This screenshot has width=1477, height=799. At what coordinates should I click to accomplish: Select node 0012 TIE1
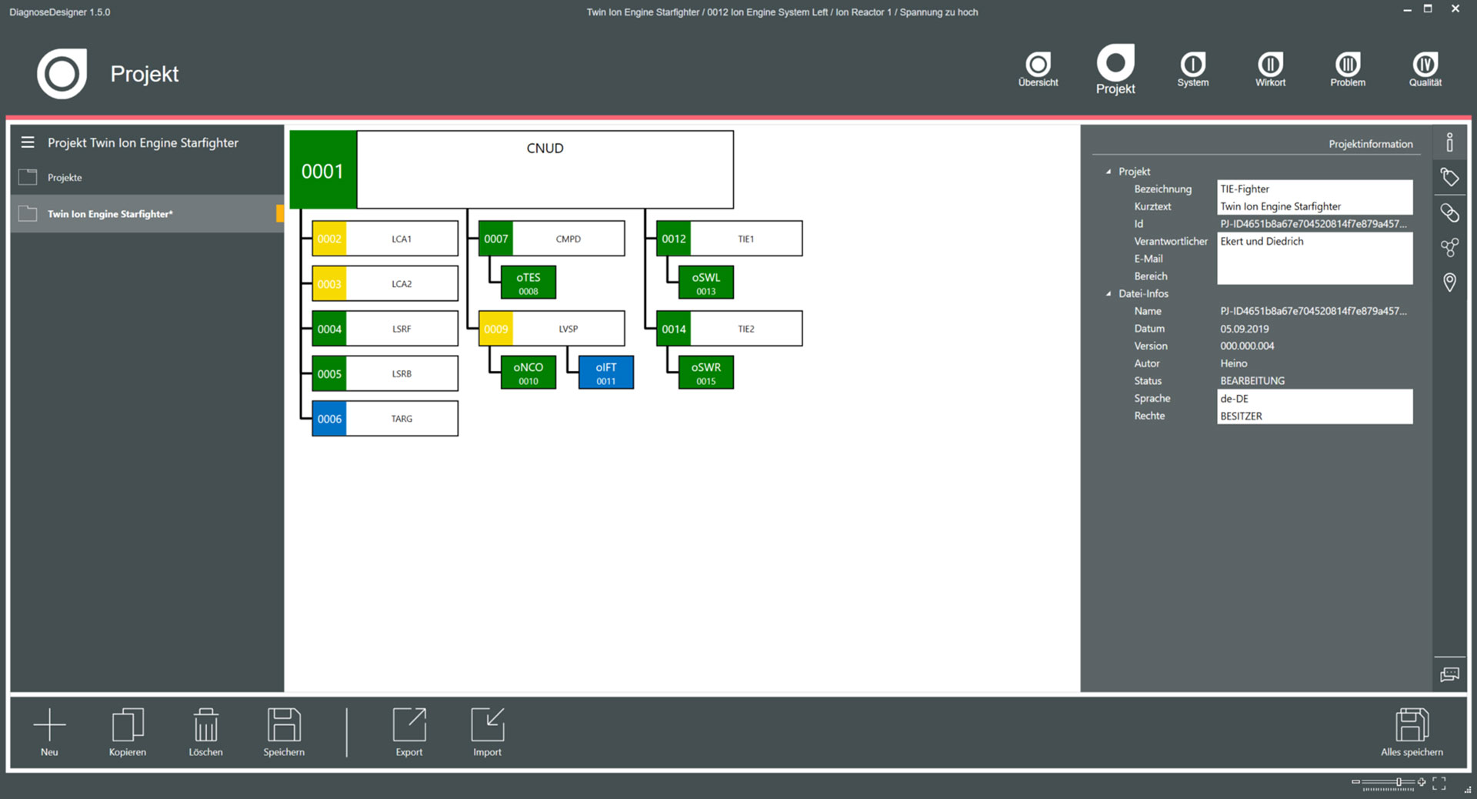coord(729,239)
